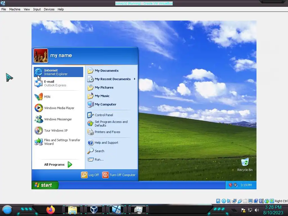The width and height of the screenshot is (288, 216).
Task: Click Turn Off Computer button
Action: (119, 175)
